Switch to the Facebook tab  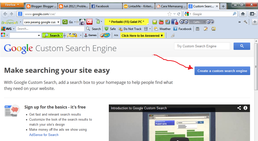(106, 6)
